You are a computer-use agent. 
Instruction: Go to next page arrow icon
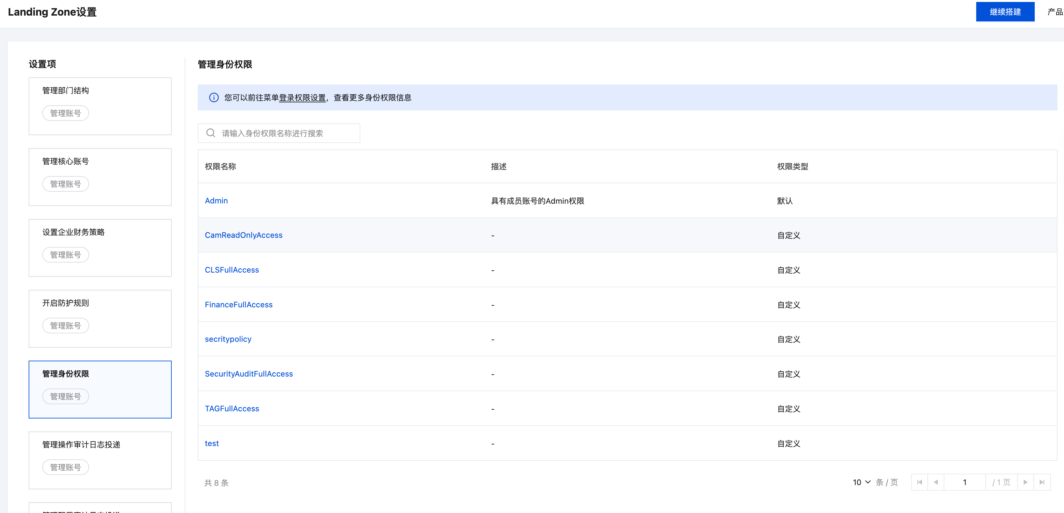[1025, 482]
